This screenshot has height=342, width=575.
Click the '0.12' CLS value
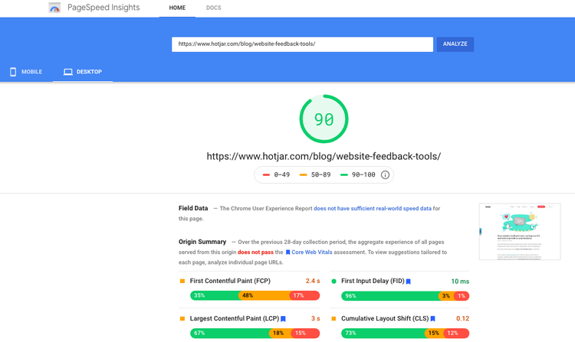tap(463, 318)
